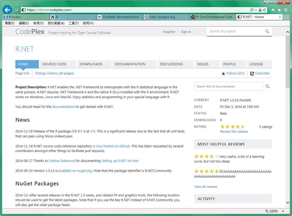Open Favorites star icon in browser toolbar
This screenshot has width=292, height=216.
point(279,10)
